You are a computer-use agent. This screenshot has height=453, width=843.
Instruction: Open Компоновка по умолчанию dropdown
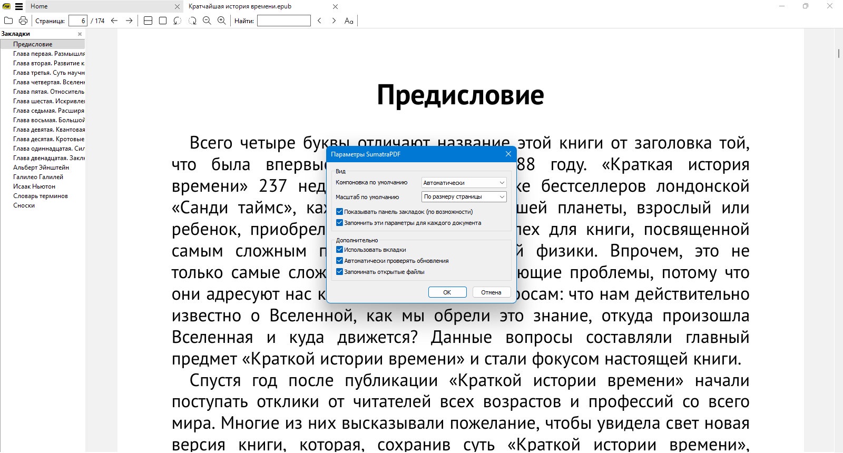tap(464, 182)
